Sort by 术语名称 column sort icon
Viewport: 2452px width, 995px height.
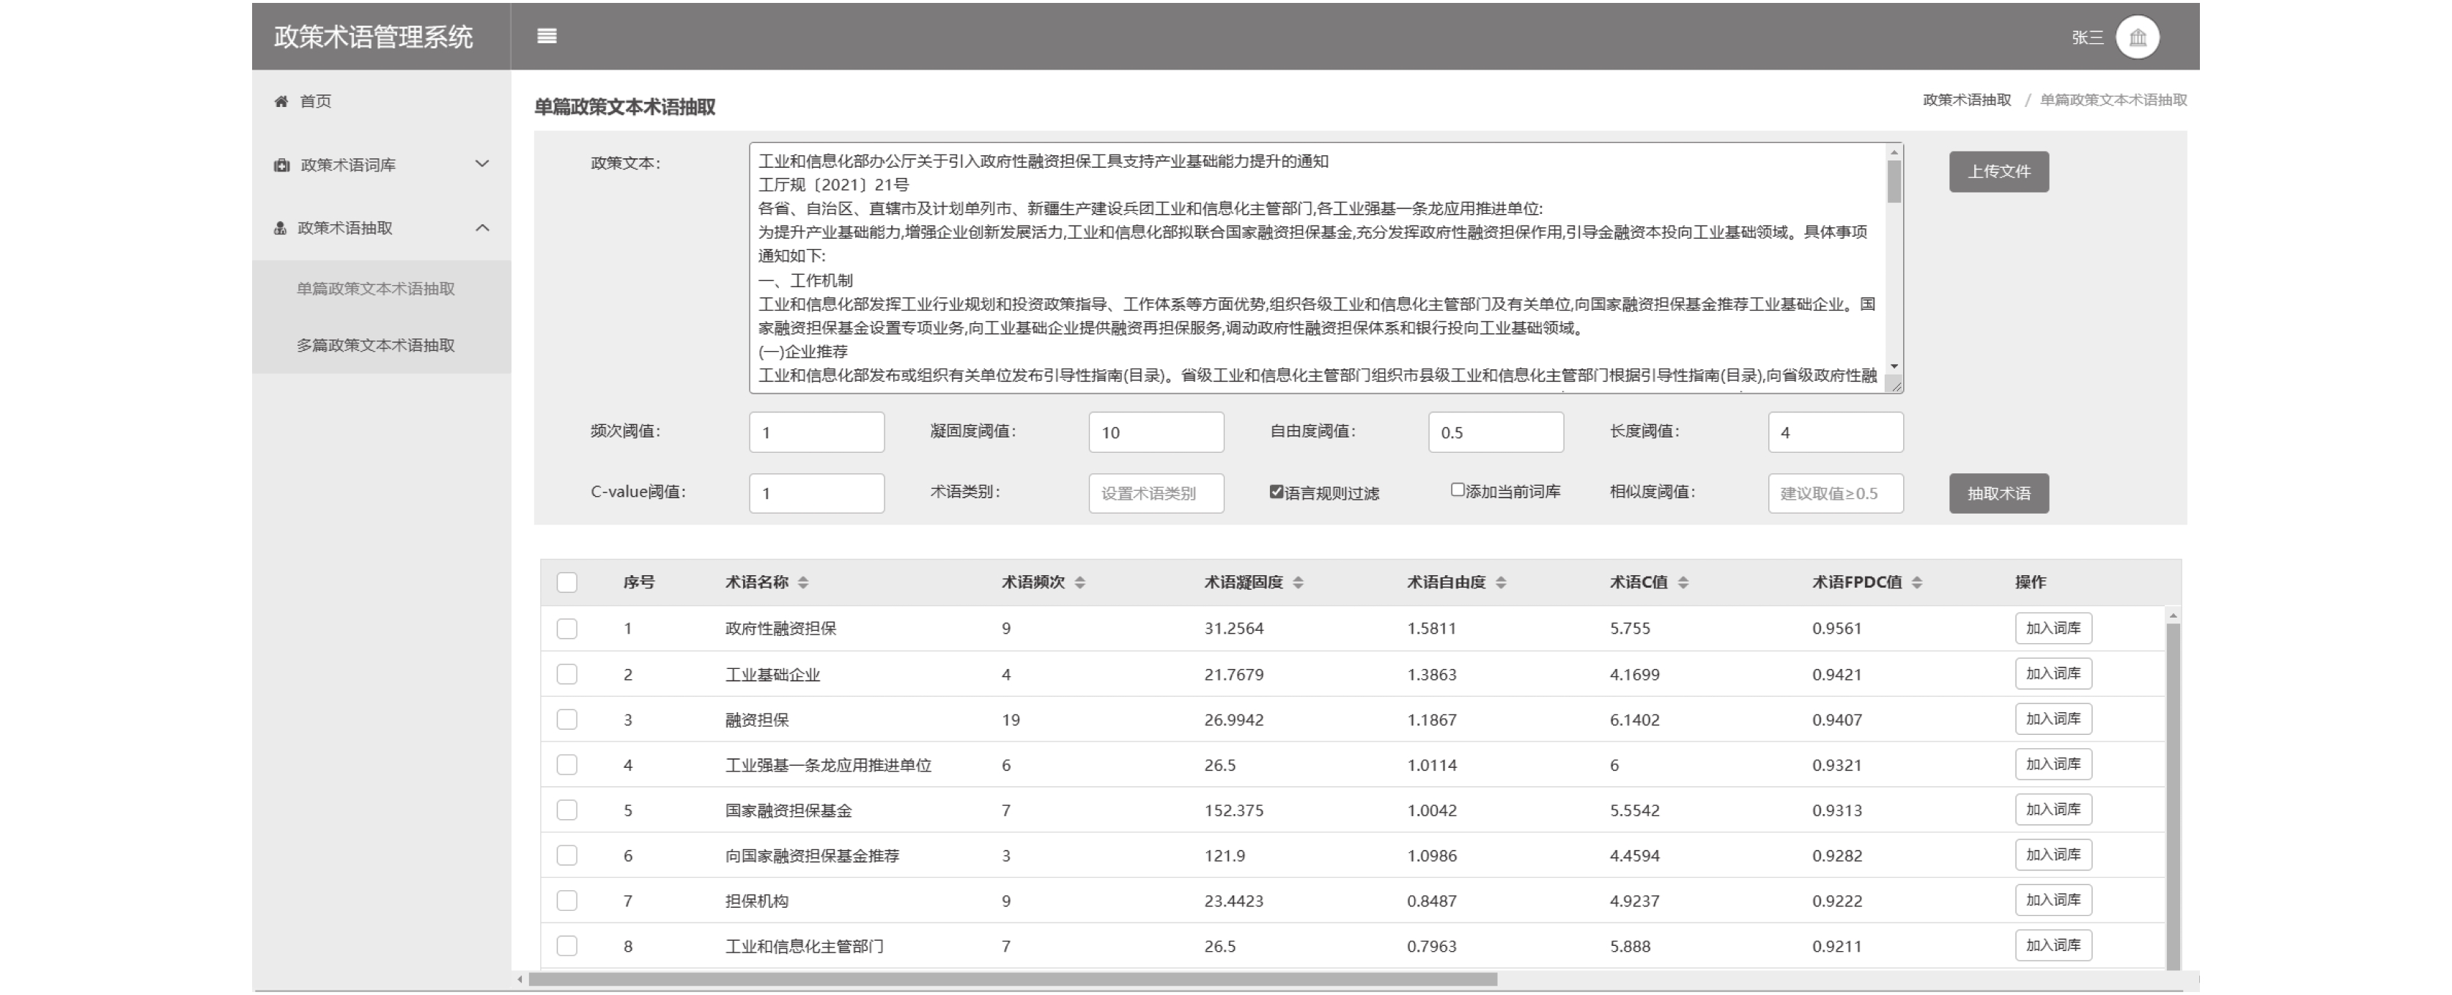pyautogui.click(x=803, y=582)
